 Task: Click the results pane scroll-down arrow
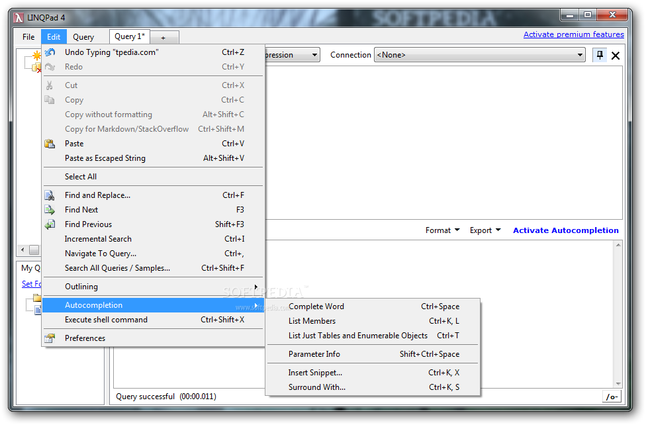[x=618, y=384]
